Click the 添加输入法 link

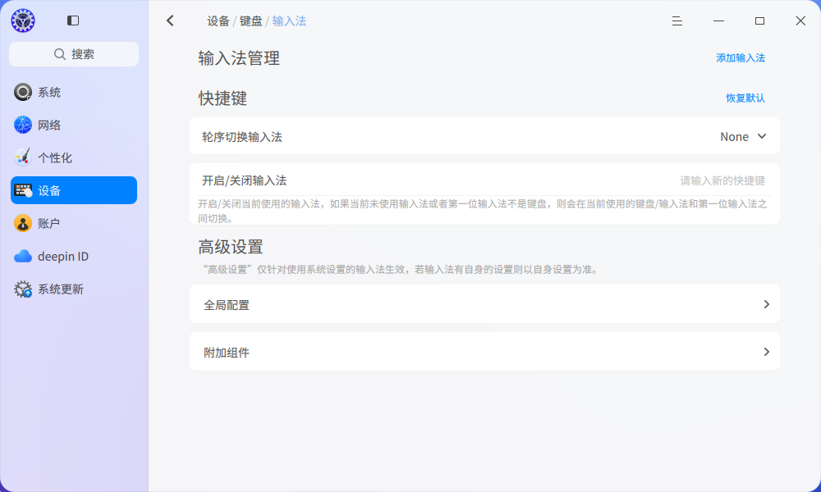[x=741, y=58]
